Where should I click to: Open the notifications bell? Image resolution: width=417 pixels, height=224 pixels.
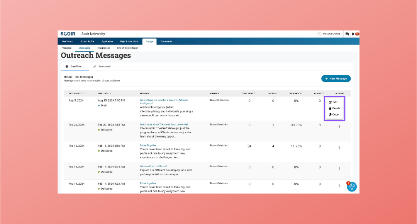353,34
